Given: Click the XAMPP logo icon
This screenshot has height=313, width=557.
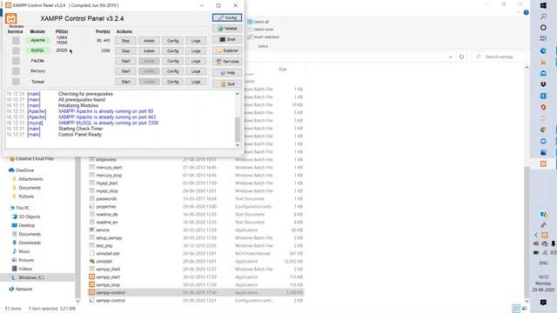Looking at the screenshot, I should [x=11, y=18].
